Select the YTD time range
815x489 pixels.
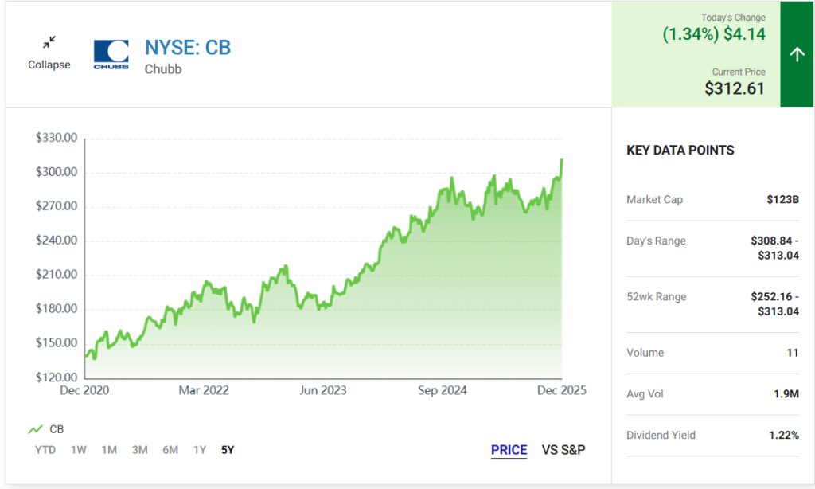45,450
